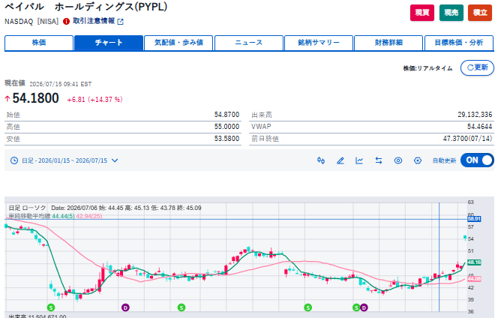Click the green 現売 button
Viewport: 498px width, 318px height.
tap(451, 13)
